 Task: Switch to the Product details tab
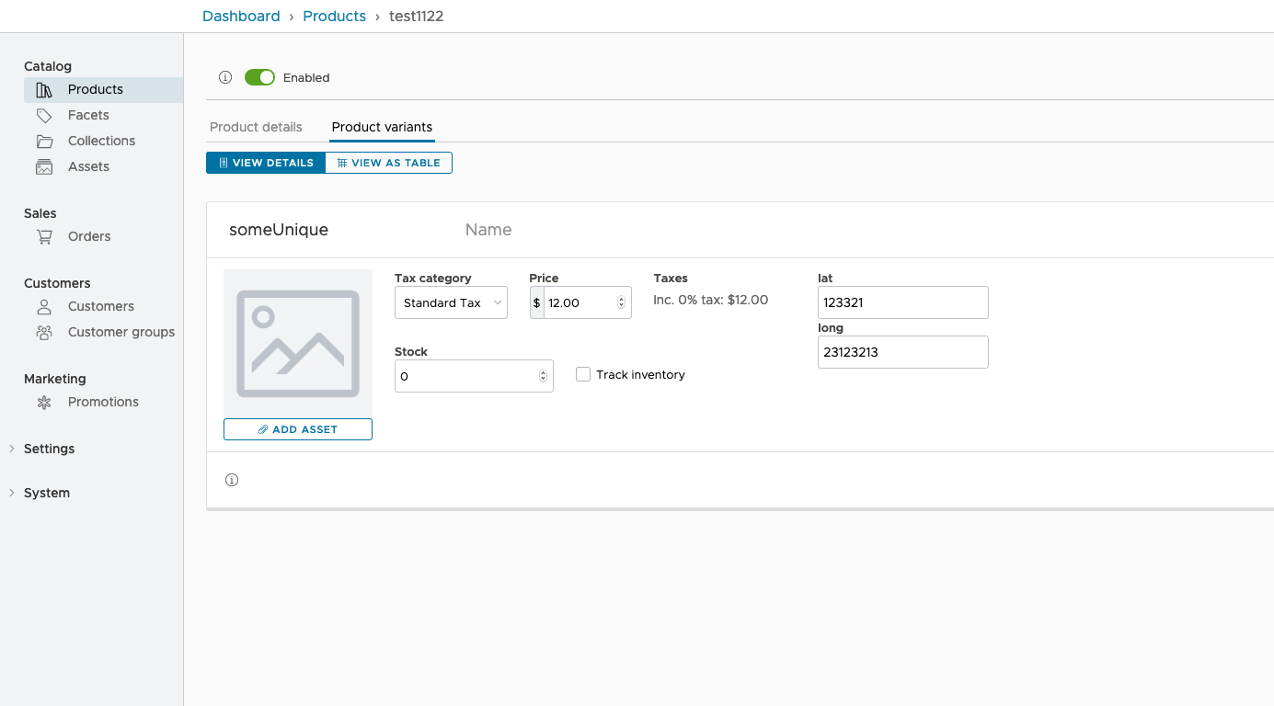(x=256, y=127)
